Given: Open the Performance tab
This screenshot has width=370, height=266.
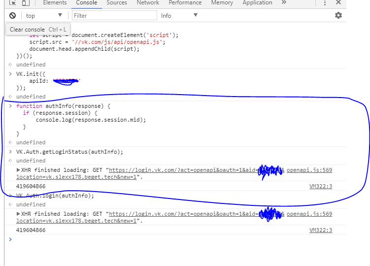Looking at the screenshot, I should pos(185,3).
